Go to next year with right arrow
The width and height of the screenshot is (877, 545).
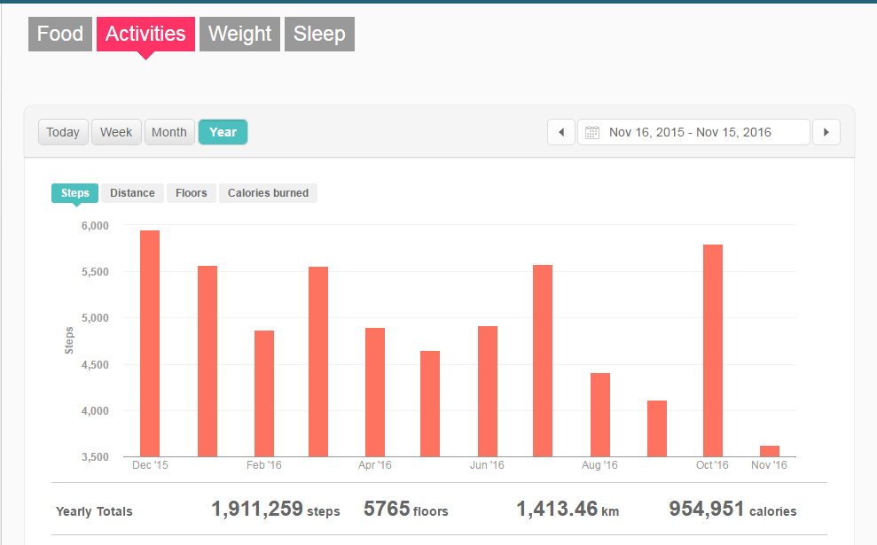coord(826,132)
